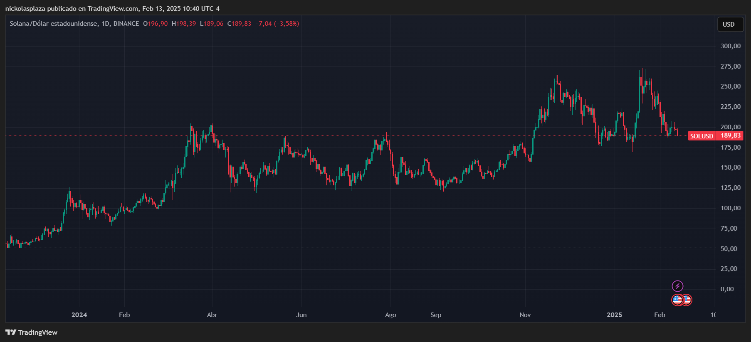751x342 pixels.
Task: Click the 300,00 level on price scale
Action: tap(731, 46)
